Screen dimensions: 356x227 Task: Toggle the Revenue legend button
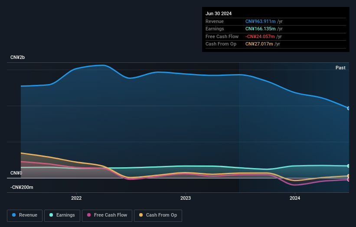click(25, 215)
